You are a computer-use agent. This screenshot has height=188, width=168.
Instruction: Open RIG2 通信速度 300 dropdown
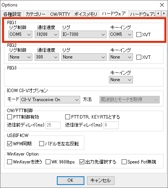click(x=47, y=57)
